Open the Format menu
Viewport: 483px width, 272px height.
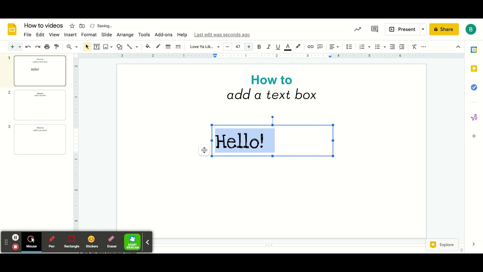coord(89,34)
